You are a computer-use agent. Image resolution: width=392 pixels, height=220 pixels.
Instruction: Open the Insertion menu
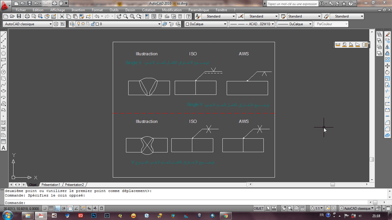pyautogui.click(x=78, y=10)
